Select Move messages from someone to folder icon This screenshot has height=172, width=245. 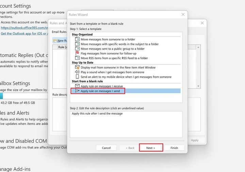77,39
